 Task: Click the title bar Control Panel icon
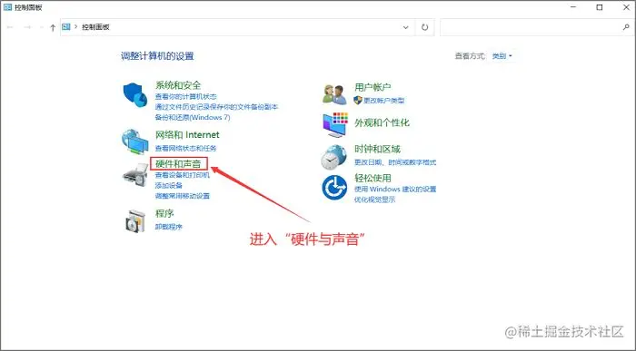point(7,7)
